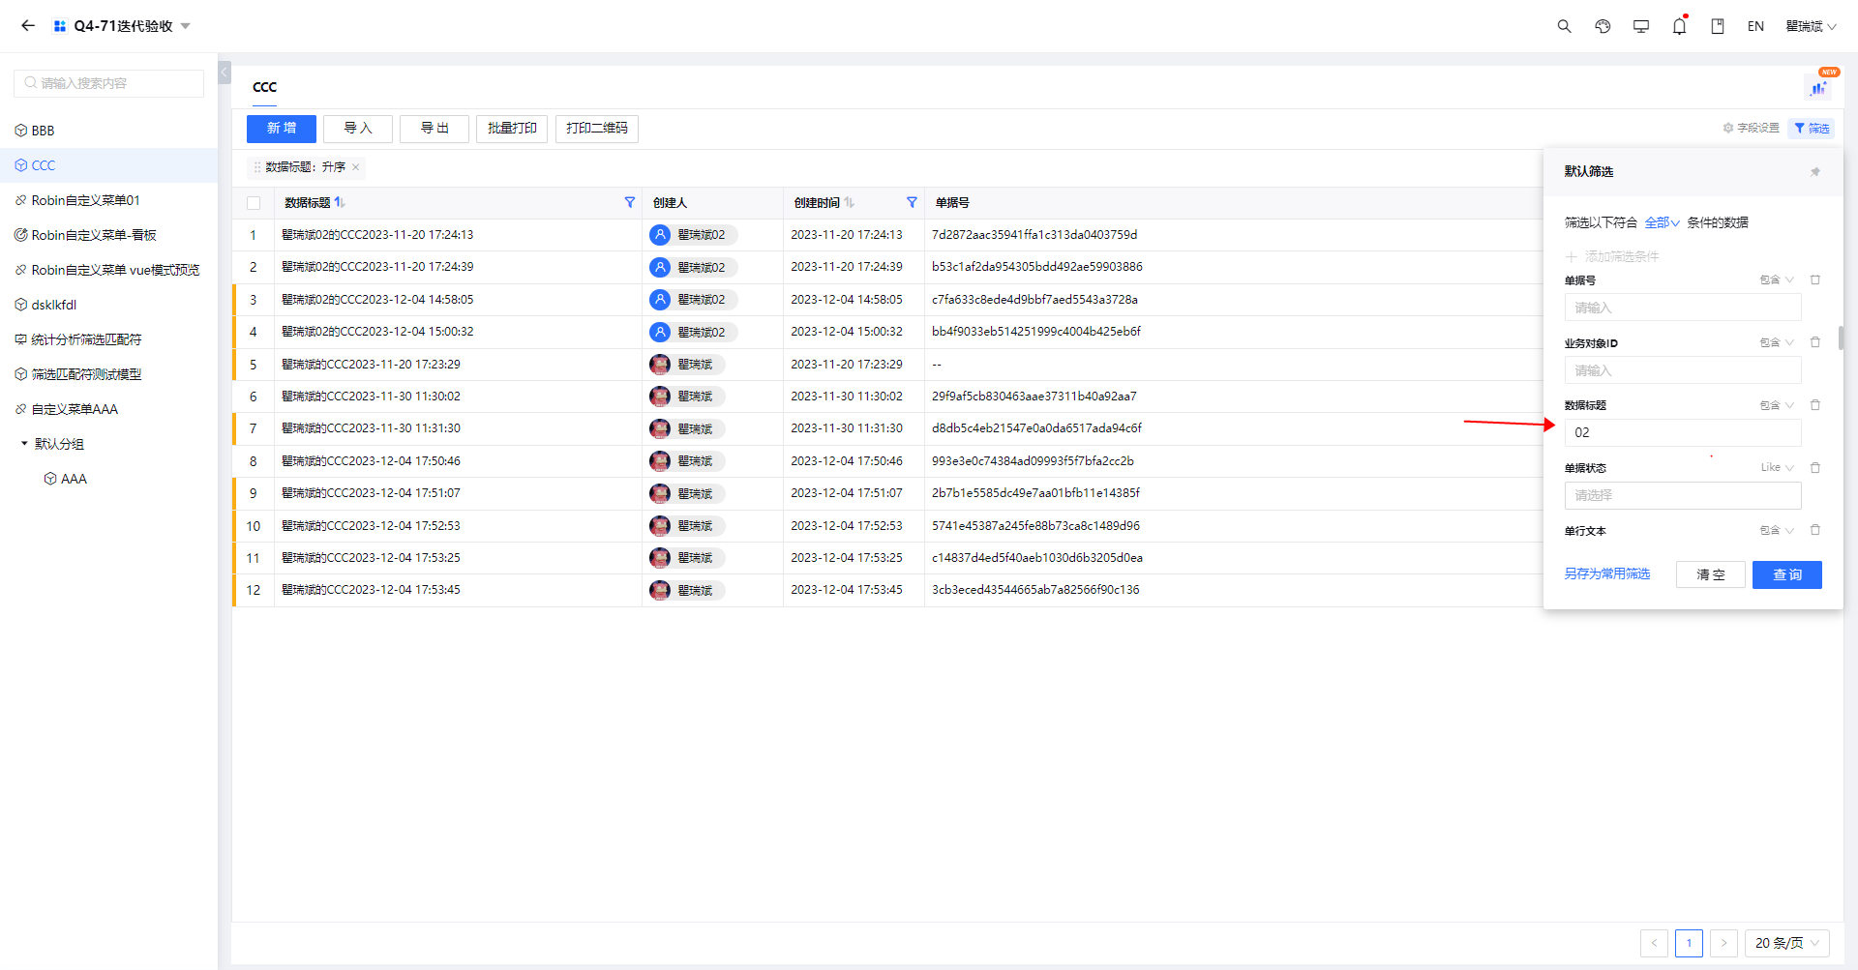Open 业务对象ID operator dropdown
This screenshot has height=970, width=1858.
pyautogui.click(x=1777, y=342)
